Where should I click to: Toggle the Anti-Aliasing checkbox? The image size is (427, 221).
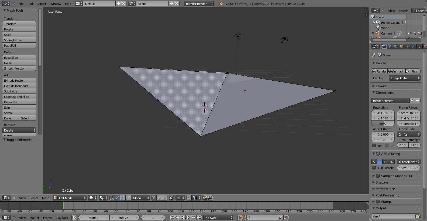click(x=378, y=154)
